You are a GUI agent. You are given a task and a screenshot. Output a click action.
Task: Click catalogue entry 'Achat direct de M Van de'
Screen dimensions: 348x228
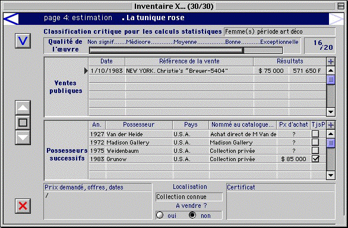tap(243, 134)
